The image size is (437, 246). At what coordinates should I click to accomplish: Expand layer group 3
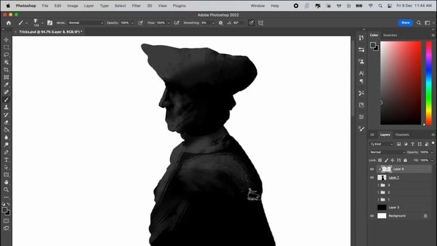[x=378, y=185]
